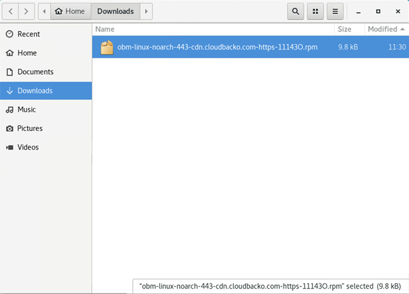409x294 pixels.
Task: Sort by the Size column header
Action: (x=349, y=29)
